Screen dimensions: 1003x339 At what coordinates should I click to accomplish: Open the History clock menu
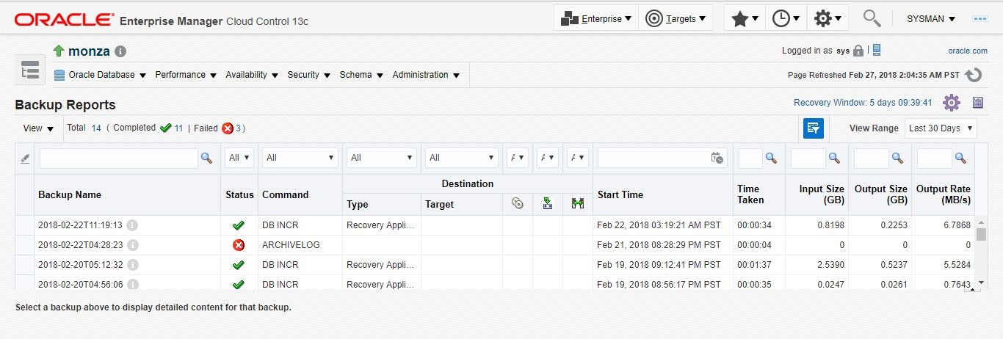[786, 19]
